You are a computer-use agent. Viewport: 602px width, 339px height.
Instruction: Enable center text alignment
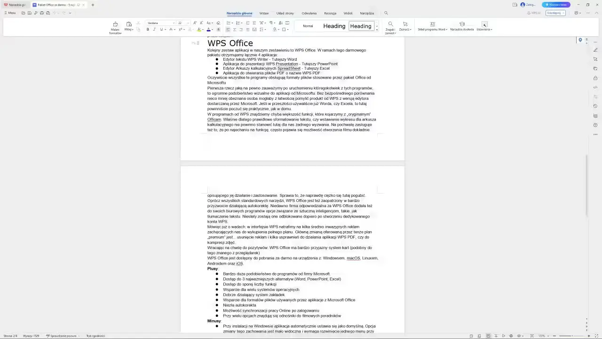click(x=235, y=30)
